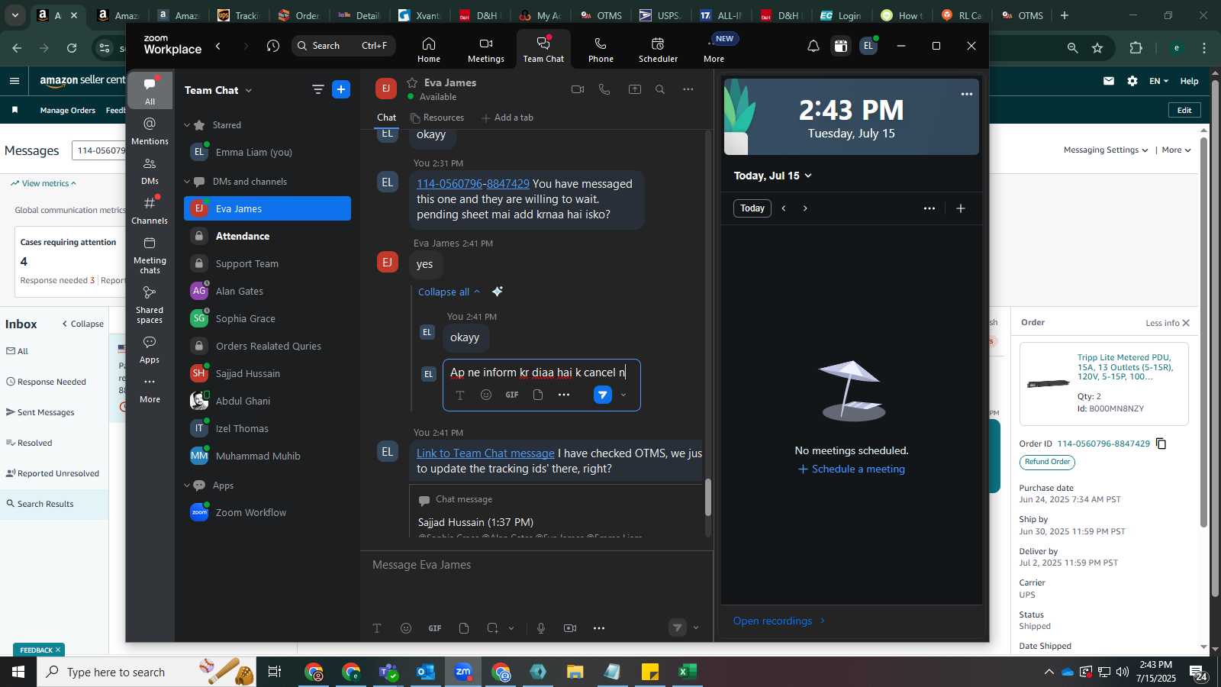
Task: Open the Team Chat filter icon
Action: click(x=318, y=89)
